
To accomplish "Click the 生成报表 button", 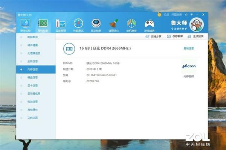I will tap(195, 36).
